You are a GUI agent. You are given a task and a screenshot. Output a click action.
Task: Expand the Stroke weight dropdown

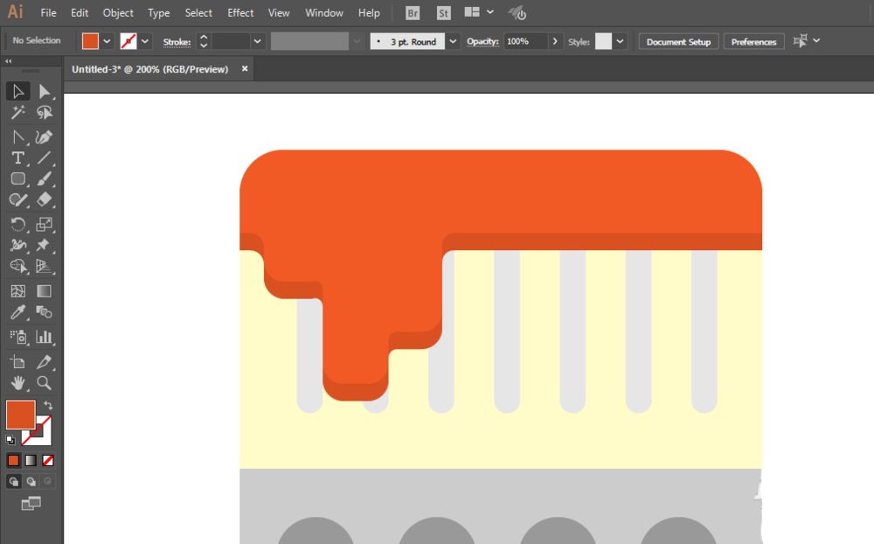257,41
